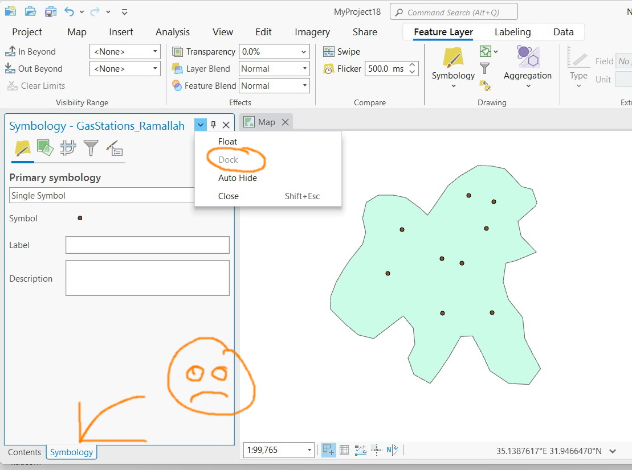Toggle the snapping icon in map status bar
The width and height of the screenshot is (632, 470).
click(x=328, y=450)
